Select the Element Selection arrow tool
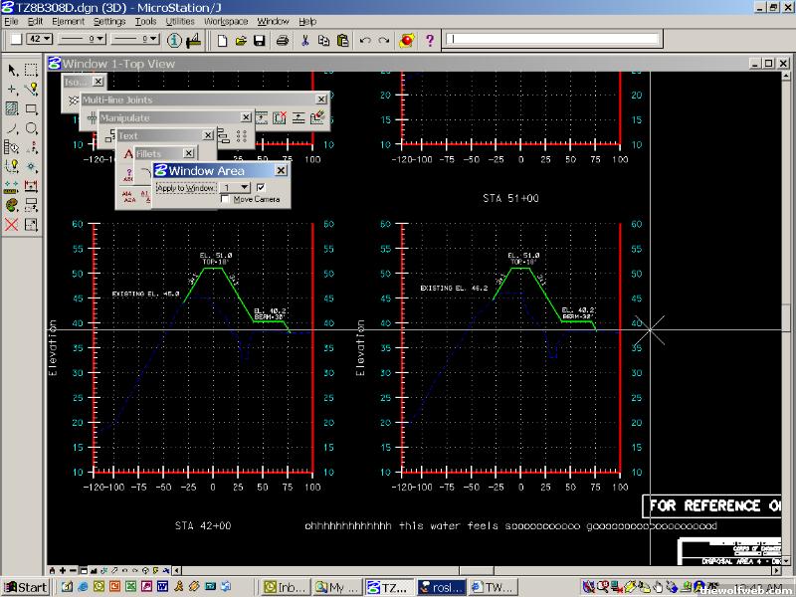 [x=12, y=70]
